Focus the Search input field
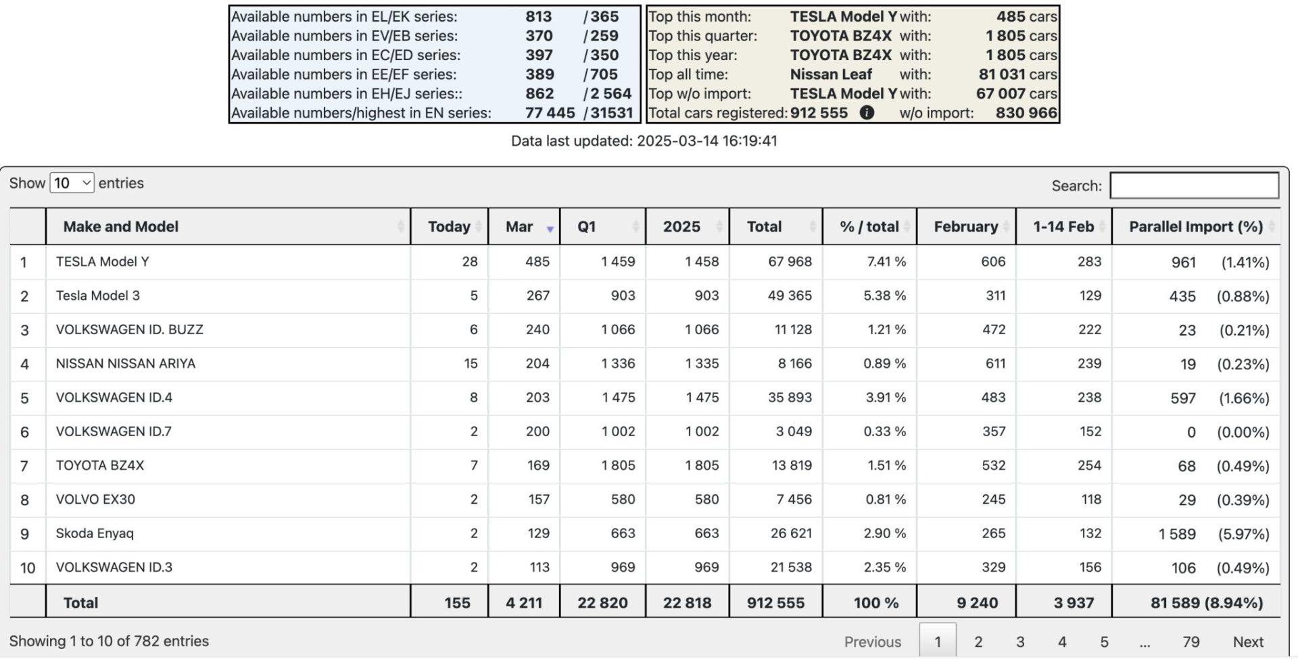The height and width of the screenshot is (659, 1298). [x=1194, y=186]
